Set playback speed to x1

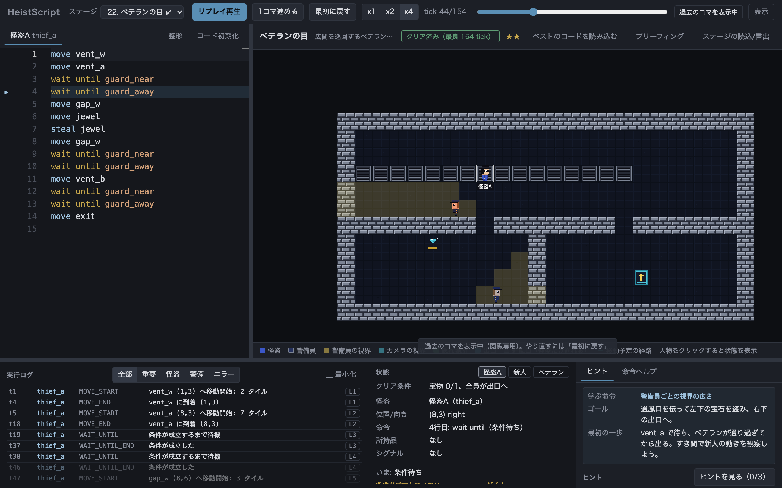click(x=371, y=12)
